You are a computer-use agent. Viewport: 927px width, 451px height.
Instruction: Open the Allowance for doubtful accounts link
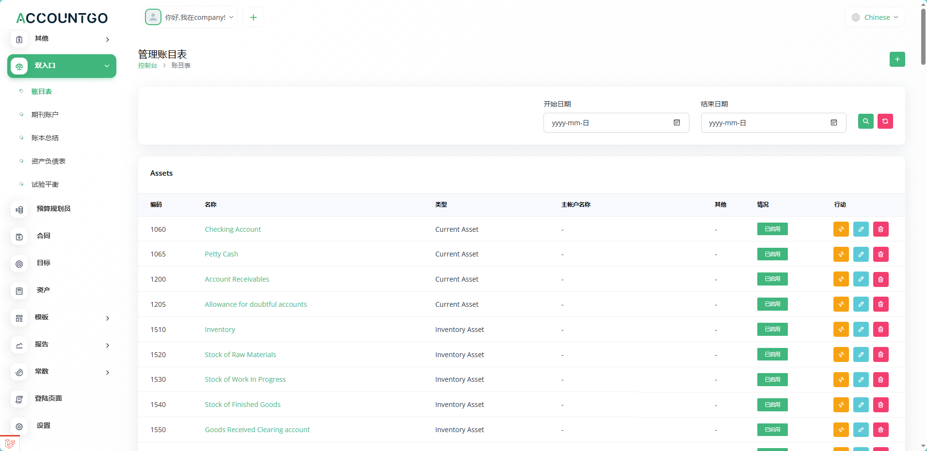256,304
